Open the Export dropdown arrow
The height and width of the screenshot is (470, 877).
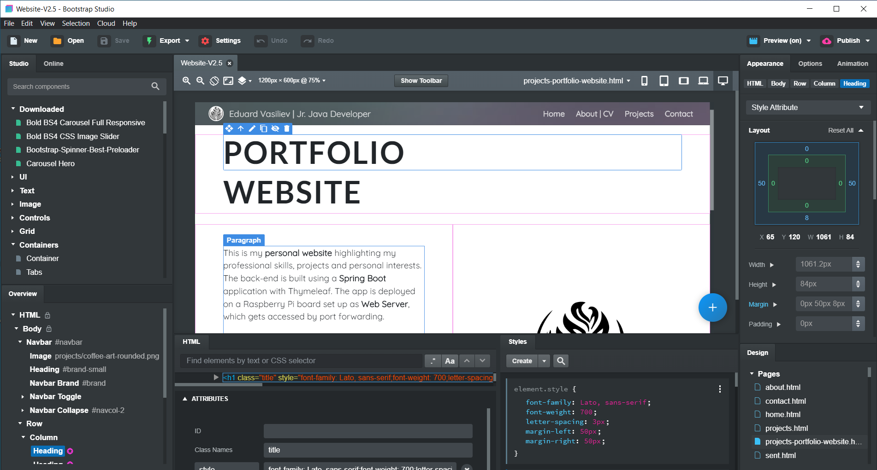pyautogui.click(x=187, y=41)
